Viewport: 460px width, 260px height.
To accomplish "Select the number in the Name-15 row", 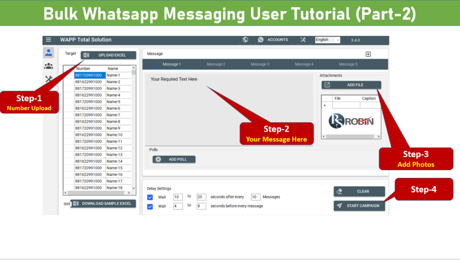I will tap(90, 168).
